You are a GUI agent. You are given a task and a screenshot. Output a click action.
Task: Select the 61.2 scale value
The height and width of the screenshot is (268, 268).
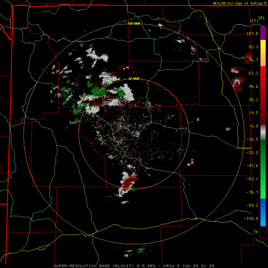[x=253, y=73]
